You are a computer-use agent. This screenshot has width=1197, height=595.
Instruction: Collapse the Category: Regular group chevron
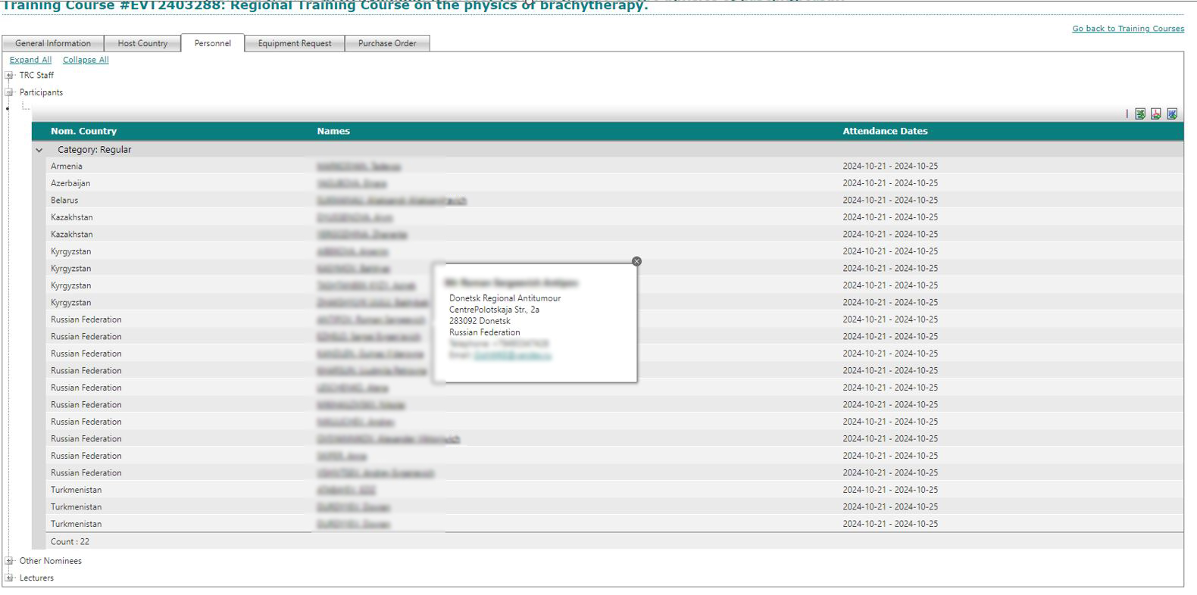pos(39,151)
